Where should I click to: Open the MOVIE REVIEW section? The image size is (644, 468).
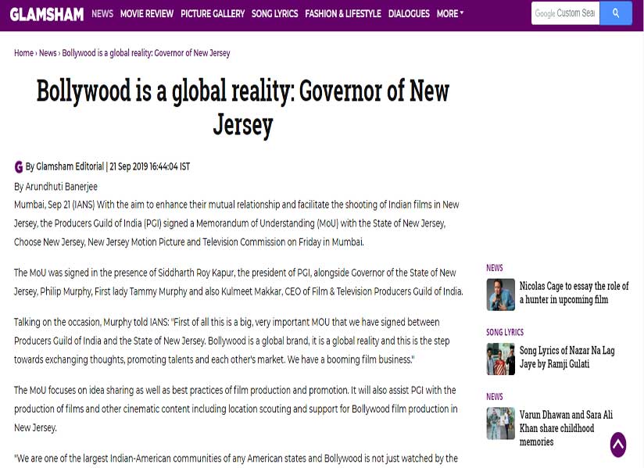point(147,13)
